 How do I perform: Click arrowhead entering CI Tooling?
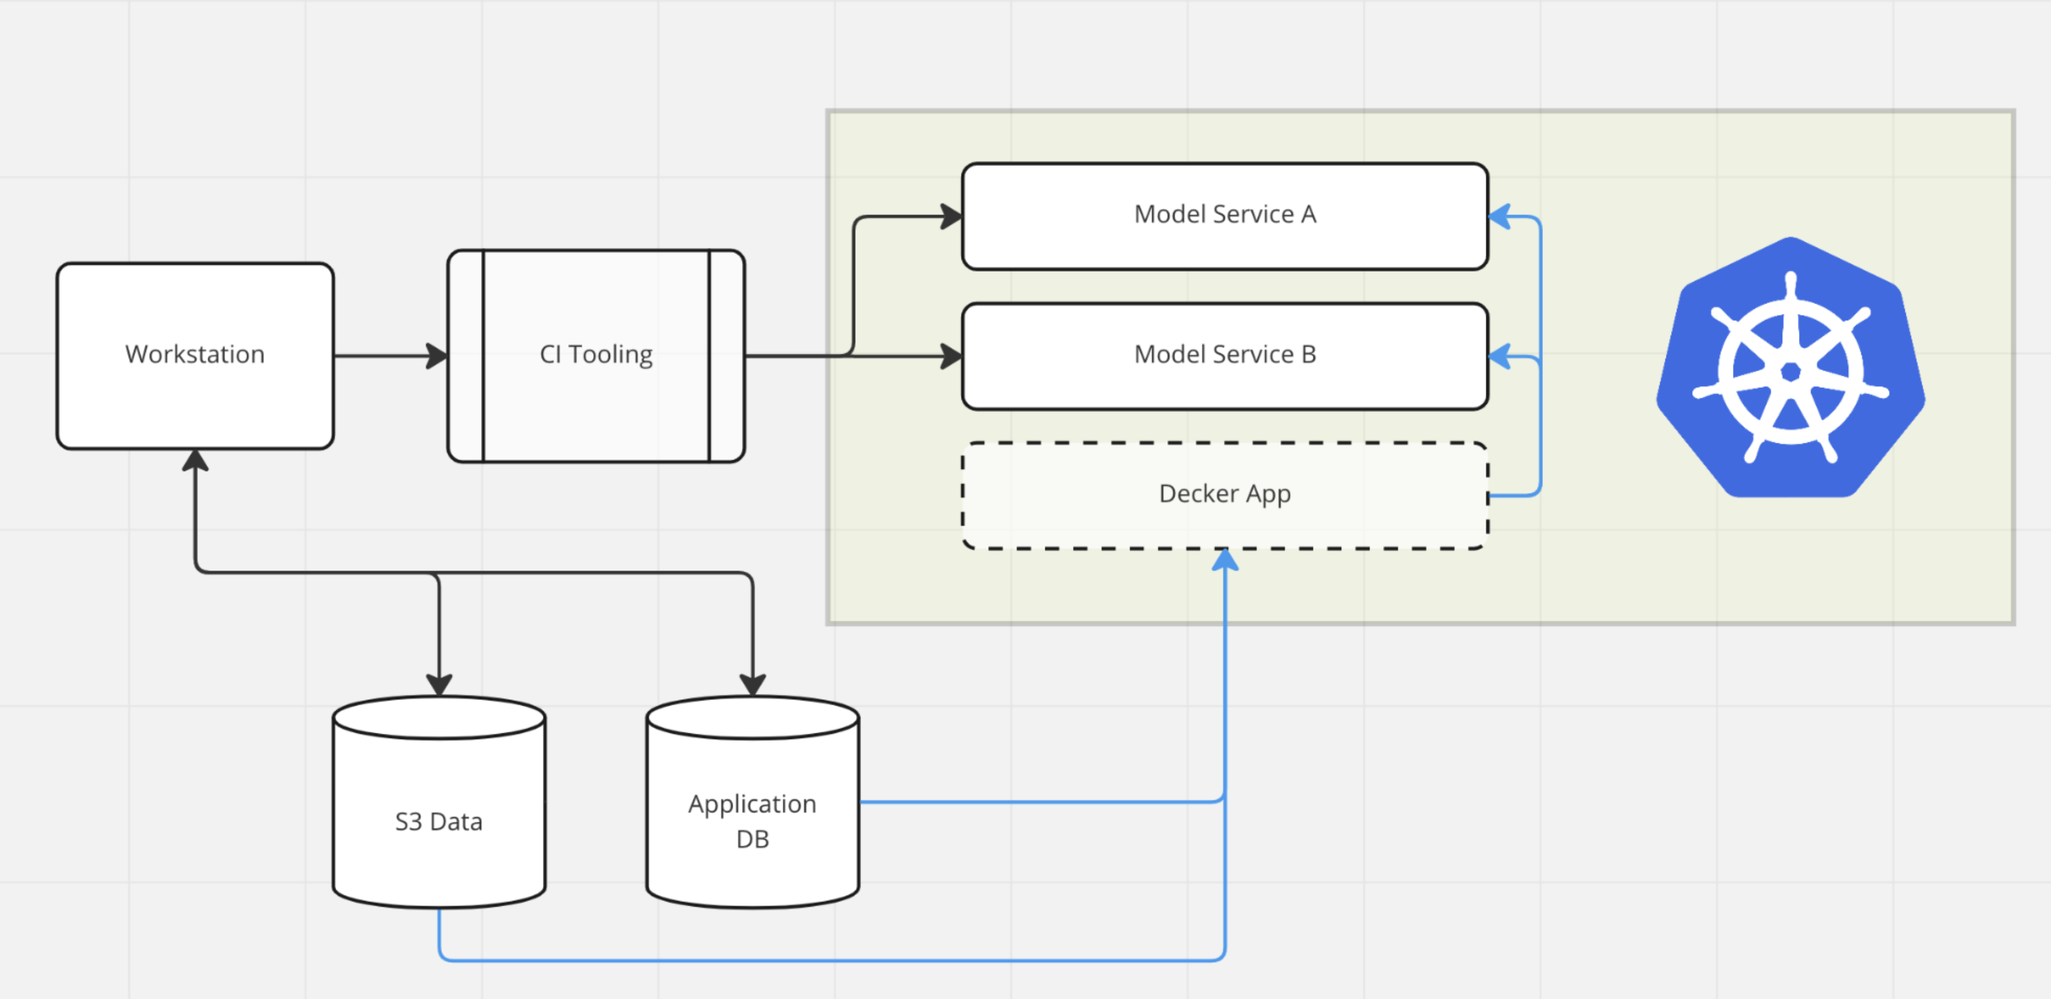point(437,356)
